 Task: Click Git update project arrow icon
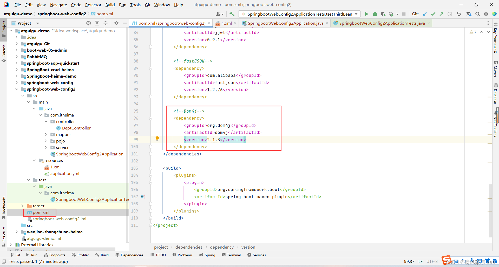click(x=425, y=14)
